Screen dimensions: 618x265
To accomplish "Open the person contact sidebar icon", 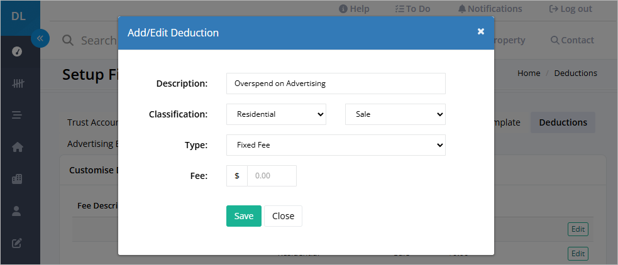I will [16, 212].
